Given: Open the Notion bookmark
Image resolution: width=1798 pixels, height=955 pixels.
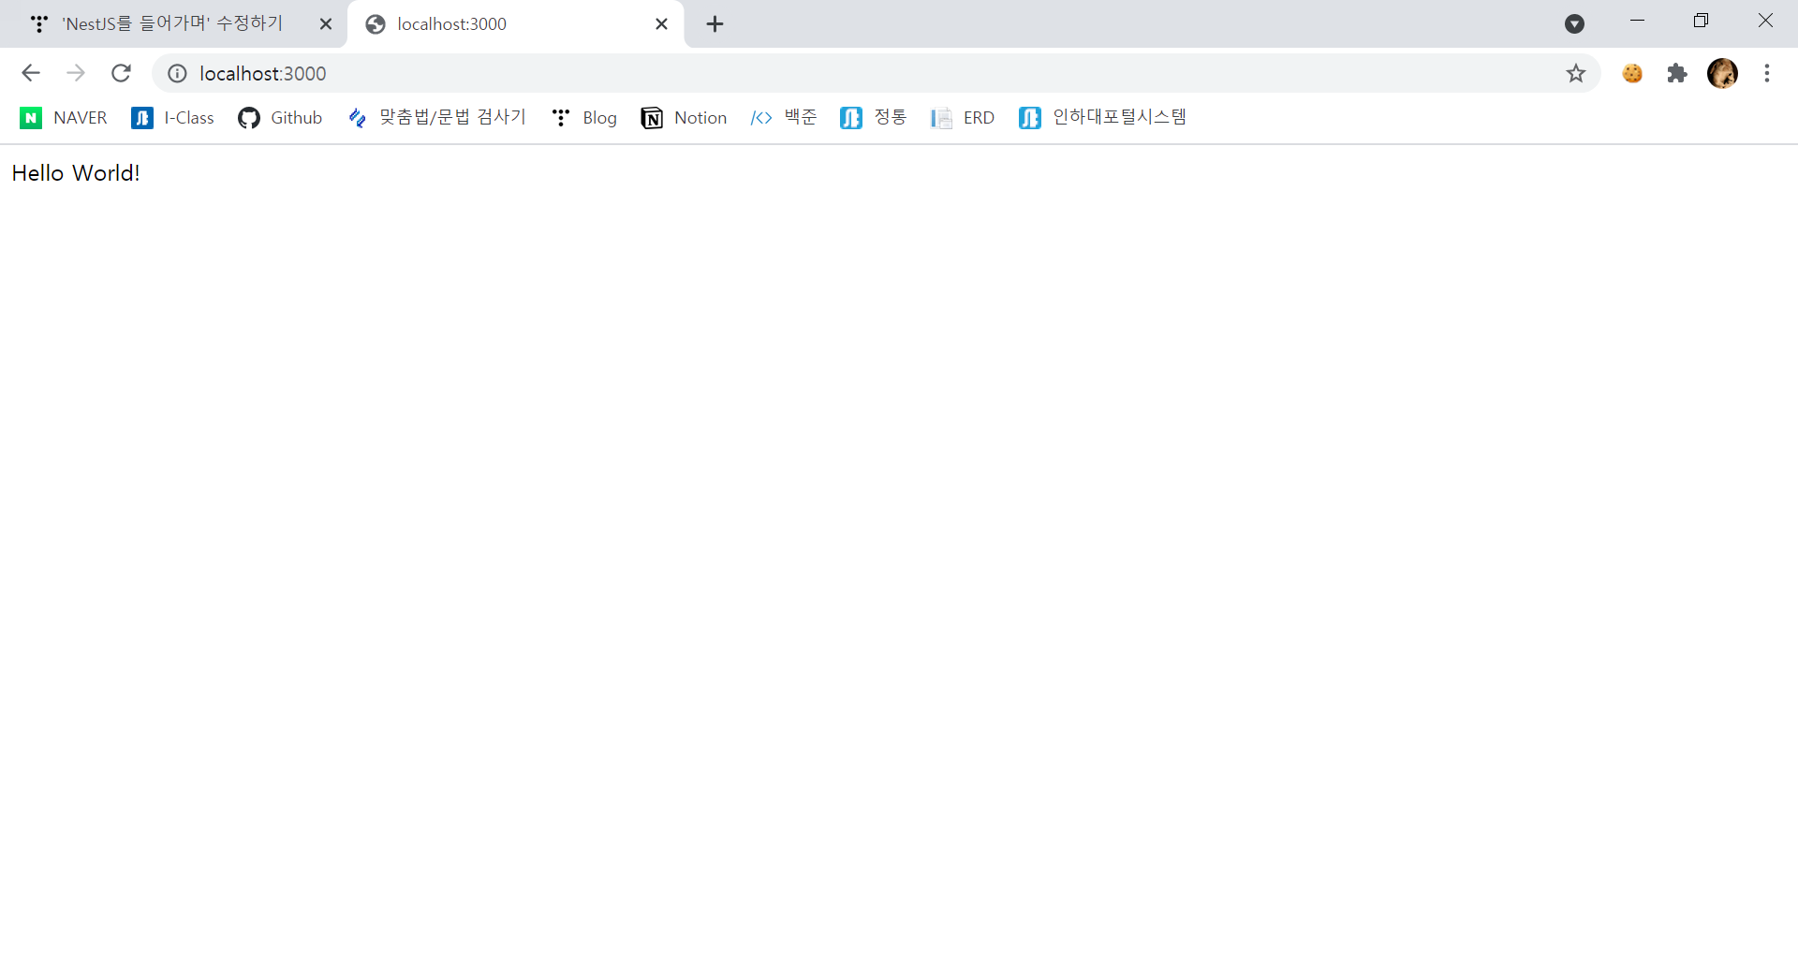Looking at the screenshot, I should point(684,118).
